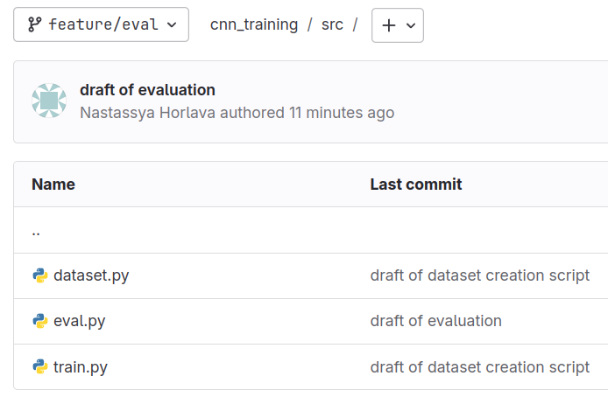Image resolution: width=608 pixels, height=397 pixels.
Task: Go to parent directory via '..' row
Action: click(36, 231)
